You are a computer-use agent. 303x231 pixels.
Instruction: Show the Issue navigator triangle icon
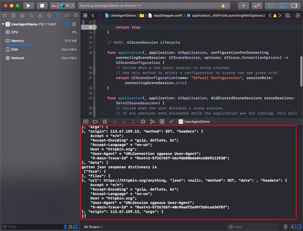(40, 16)
